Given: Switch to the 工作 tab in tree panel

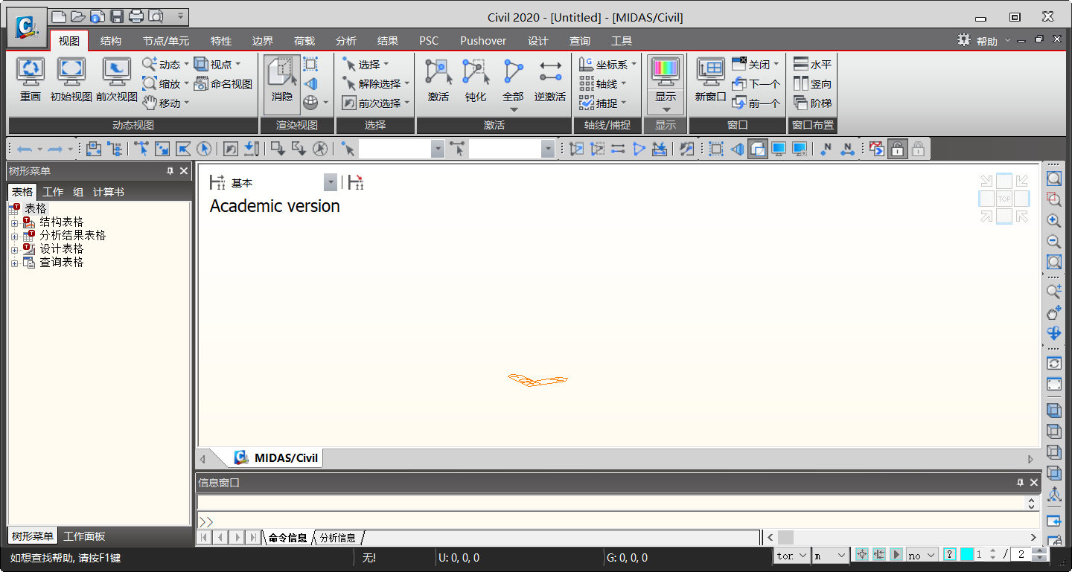Looking at the screenshot, I should [x=53, y=192].
